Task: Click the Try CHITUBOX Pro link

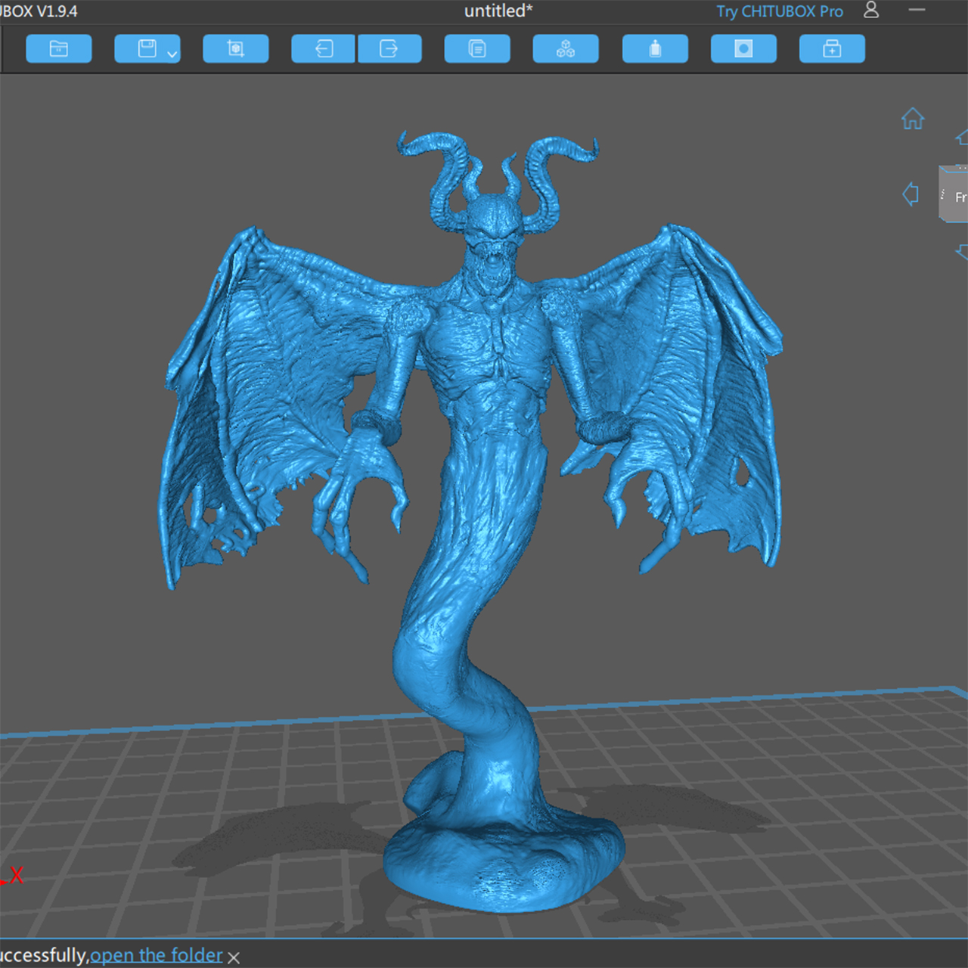Action: point(779,11)
